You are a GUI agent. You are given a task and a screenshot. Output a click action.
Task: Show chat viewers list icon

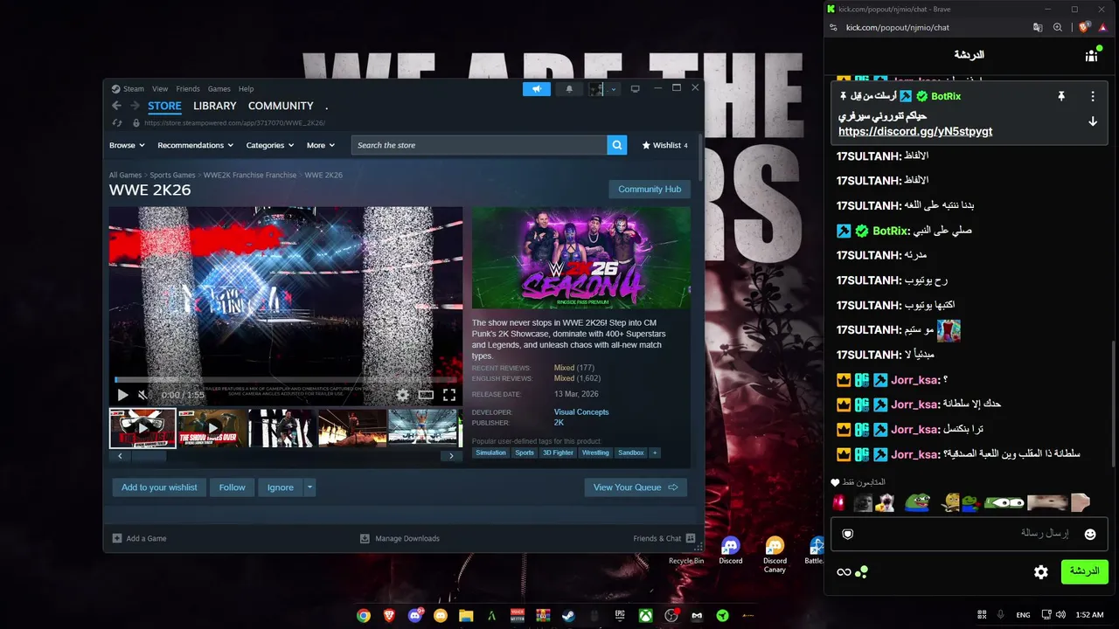pos(1092,55)
